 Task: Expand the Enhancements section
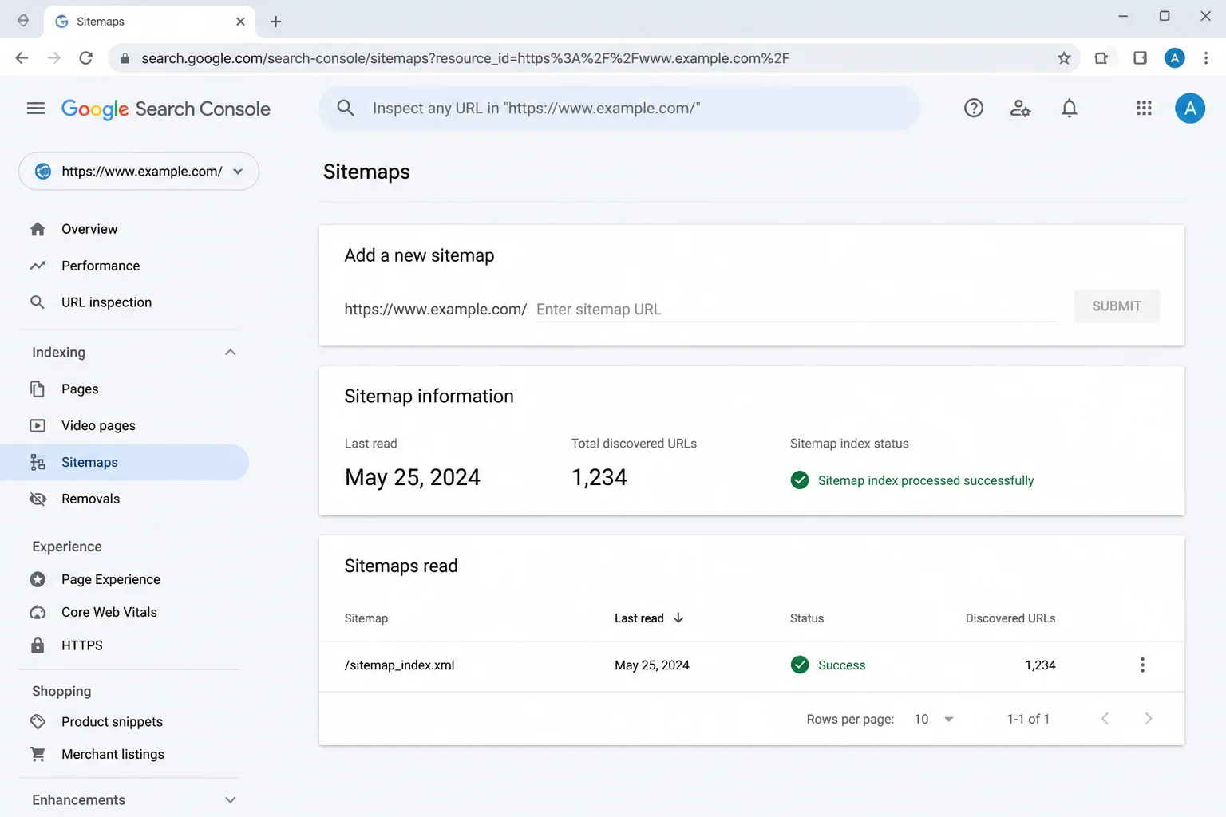(231, 800)
